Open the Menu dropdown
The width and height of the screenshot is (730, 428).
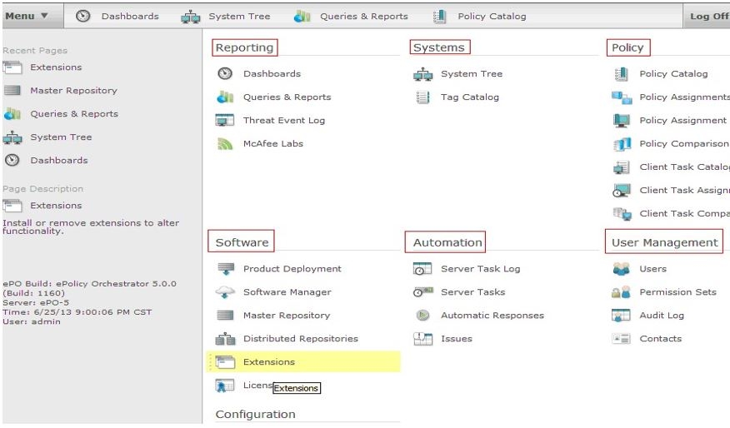pyautogui.click(x=27, y=16)
